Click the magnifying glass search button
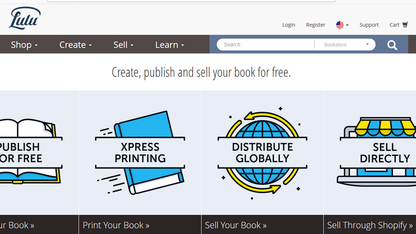This screenshot has height=234, width=416. 392,45
